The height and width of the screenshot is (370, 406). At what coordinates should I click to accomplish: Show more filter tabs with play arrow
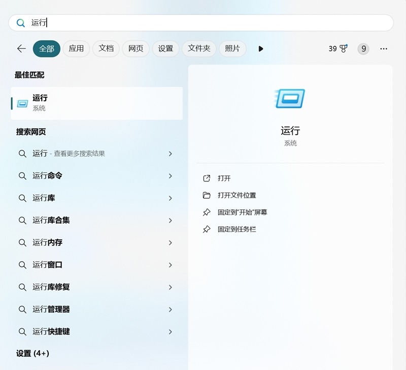[261, 48]
